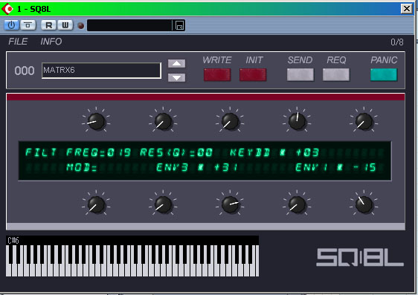Image resolution: width=418 pixels, height=295 pixels.
Task: Click the red WRITE button
Action: coord(217,74)
